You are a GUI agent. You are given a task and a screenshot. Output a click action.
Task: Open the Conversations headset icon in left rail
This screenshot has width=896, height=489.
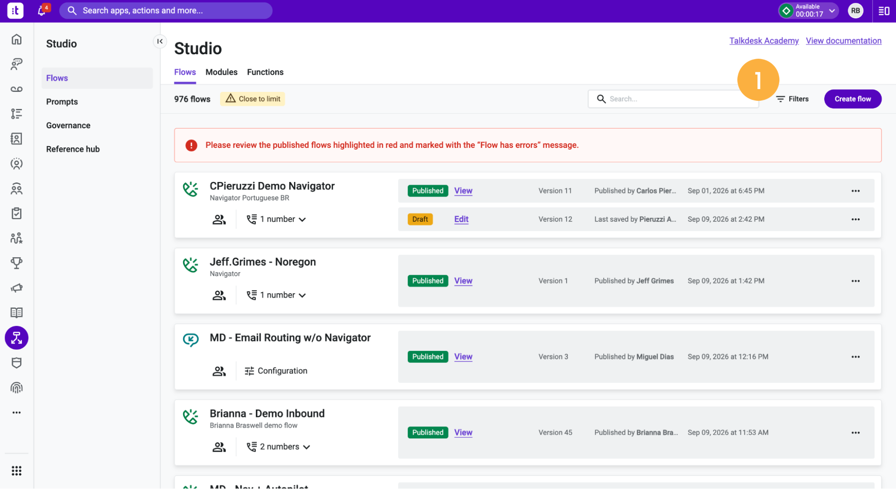pos(17,64)
